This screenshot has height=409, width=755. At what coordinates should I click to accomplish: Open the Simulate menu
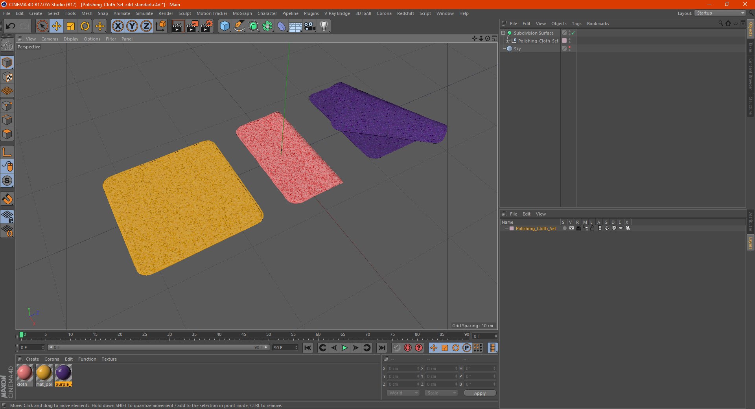(144, 13)
